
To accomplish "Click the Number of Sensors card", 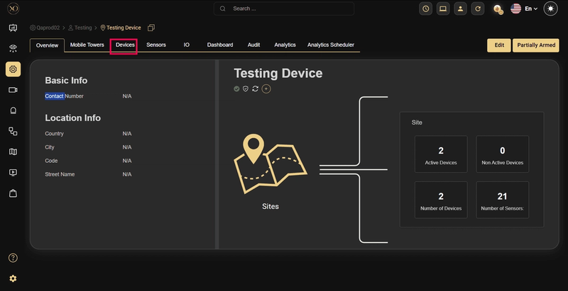I will pos(502,200).
